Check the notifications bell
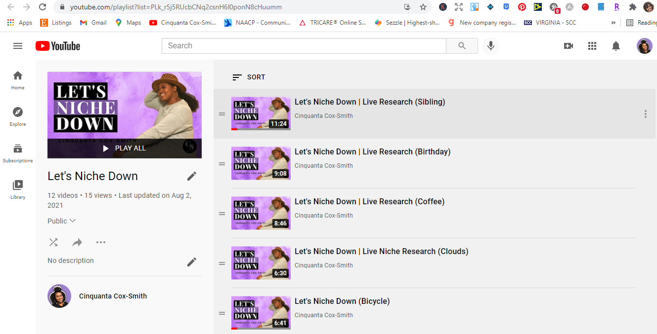The width and height of the screenshot is (657, 334). 616,46
